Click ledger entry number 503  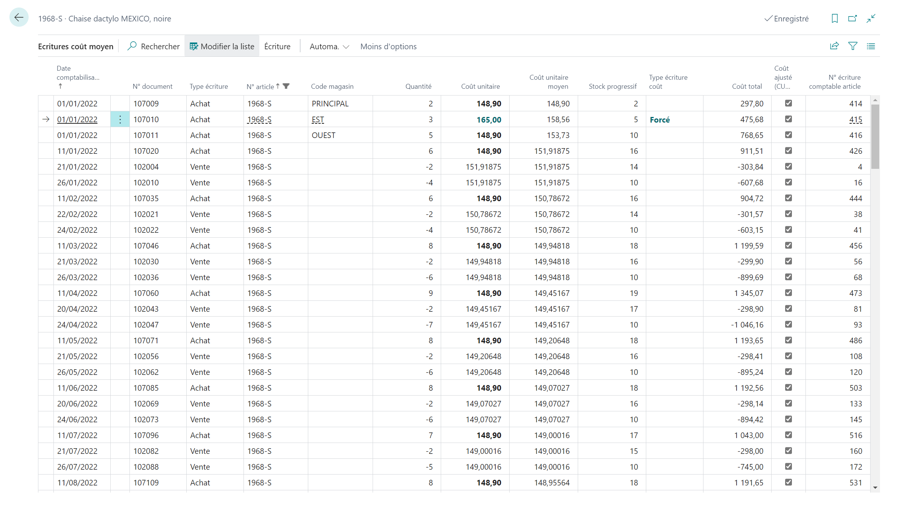pos(838,388)
